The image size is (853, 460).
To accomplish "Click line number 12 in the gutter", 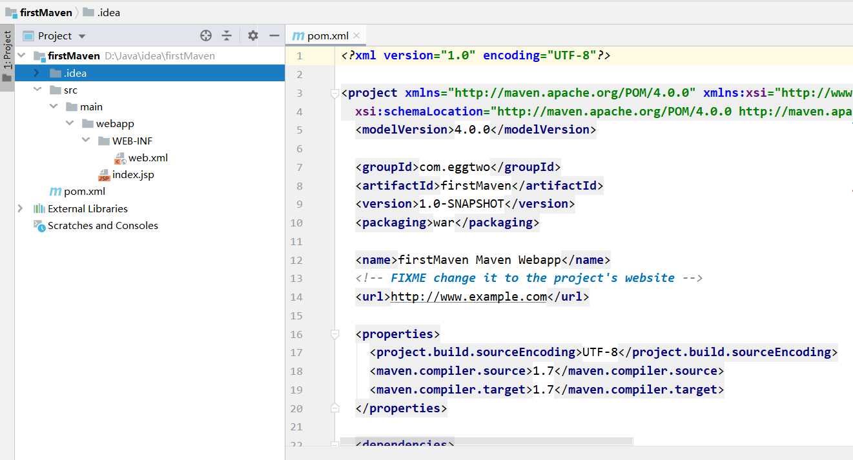I will tap(296, 260).
